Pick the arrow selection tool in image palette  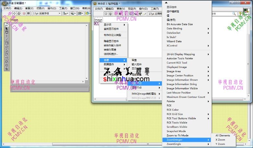coord(6,28)
